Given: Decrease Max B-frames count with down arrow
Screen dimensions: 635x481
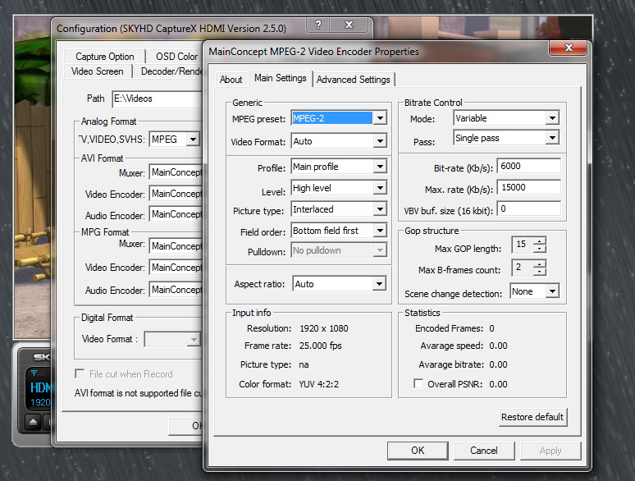Looking at the screenshot, I should coord(539,272).
